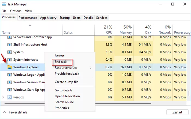Expand the wsappx process group
Viewport: 191px width, 119px height.
coord(3,97)
